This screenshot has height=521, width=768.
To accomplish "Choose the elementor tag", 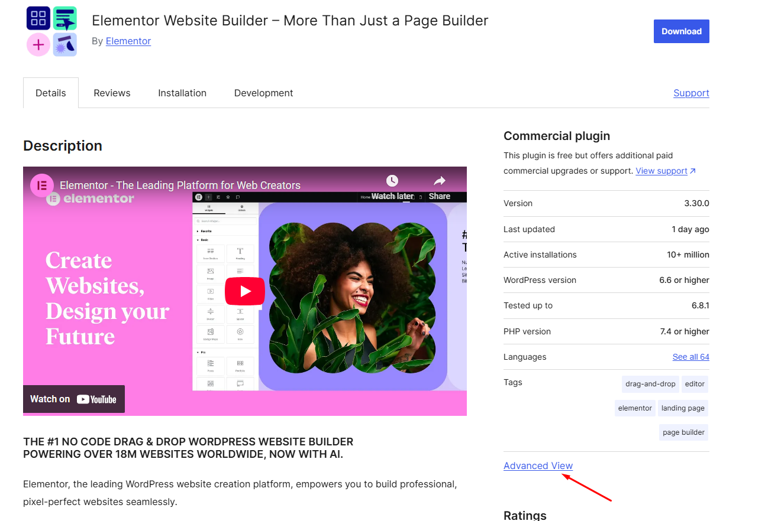I will pyautogui.click(x=635, y=408).
